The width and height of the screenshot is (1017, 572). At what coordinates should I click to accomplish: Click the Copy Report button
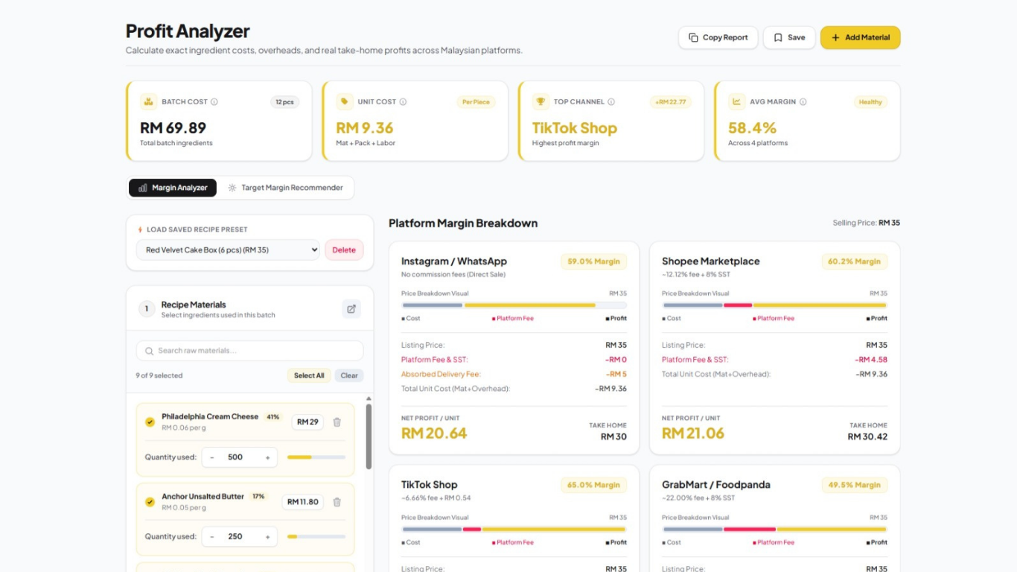pyautogui.click(x=718, y=38)
